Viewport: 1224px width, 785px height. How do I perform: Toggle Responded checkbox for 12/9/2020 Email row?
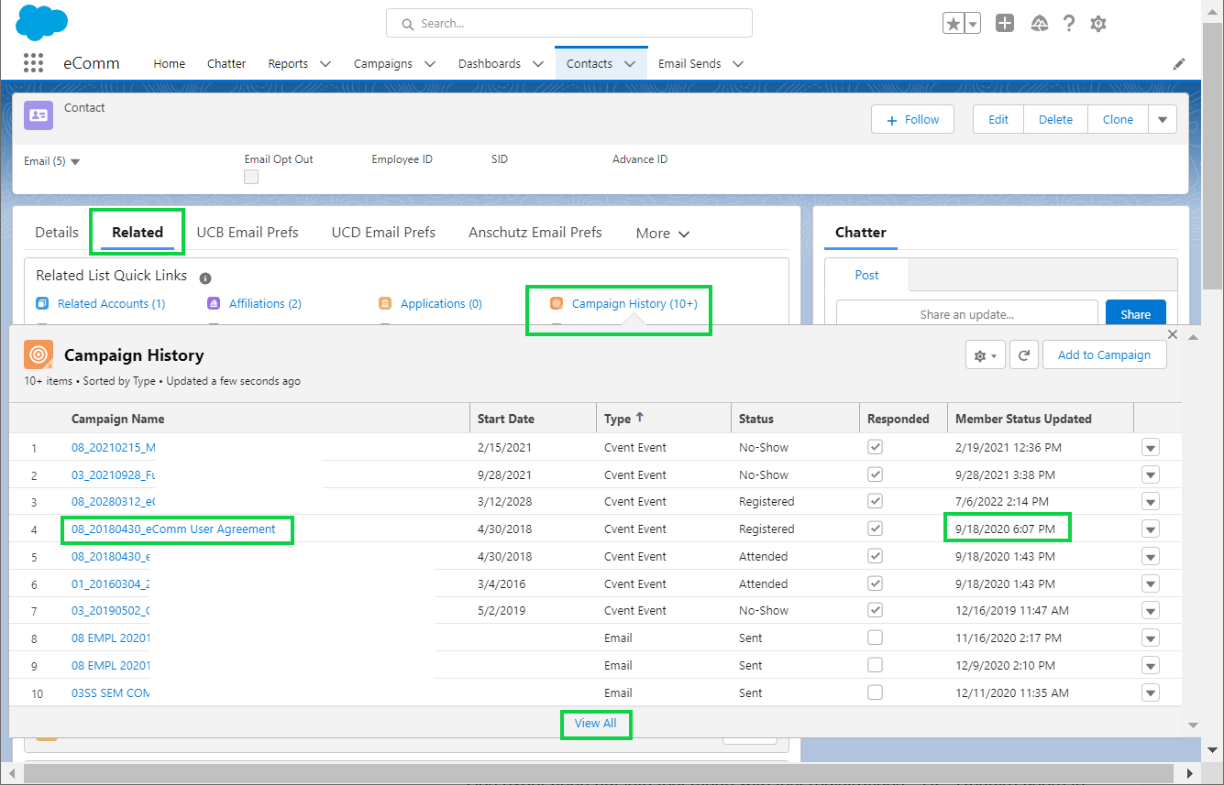pyautogui.click(x=876, y=665)
